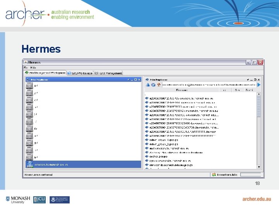Click the icon beside dawson.its.monash.edu.au.groups
Screen dimensions: 279x209
point(147,165)
